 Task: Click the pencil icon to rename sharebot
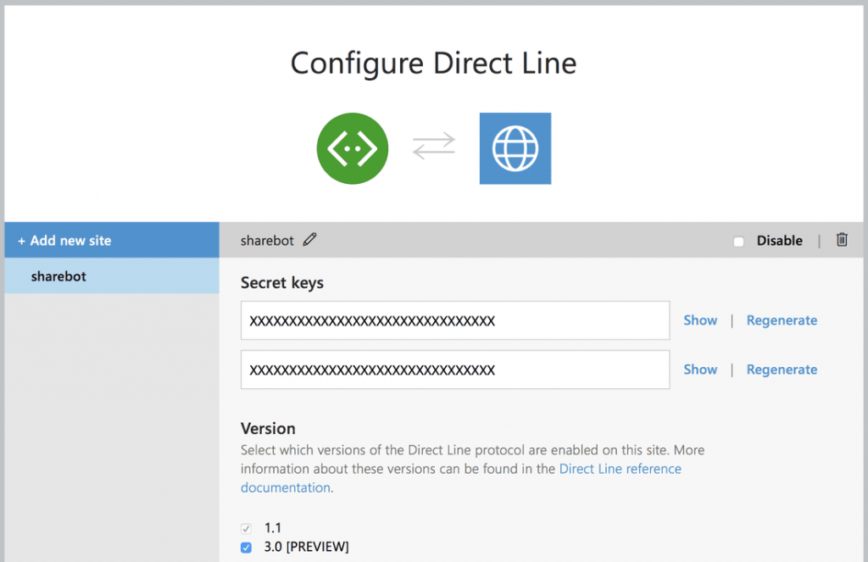click(x=309, y=240)
